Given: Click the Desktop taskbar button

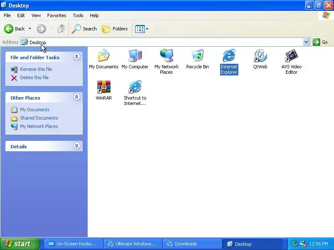Looking at the screenshot, I should pyautogui.click(x=252, y=244).
